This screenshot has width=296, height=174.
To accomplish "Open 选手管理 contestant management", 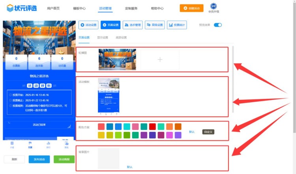I will pos(133,25).
